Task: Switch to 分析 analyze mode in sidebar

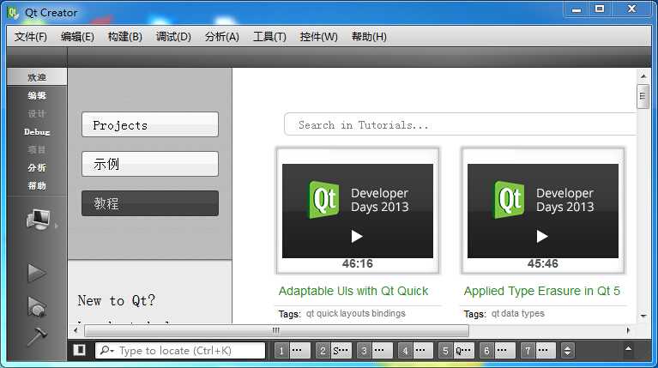Action: [37, 168]
